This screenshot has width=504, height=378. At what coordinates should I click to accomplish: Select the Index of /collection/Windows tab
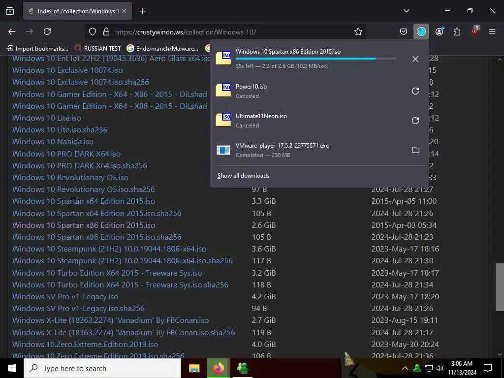click(77, 11)
